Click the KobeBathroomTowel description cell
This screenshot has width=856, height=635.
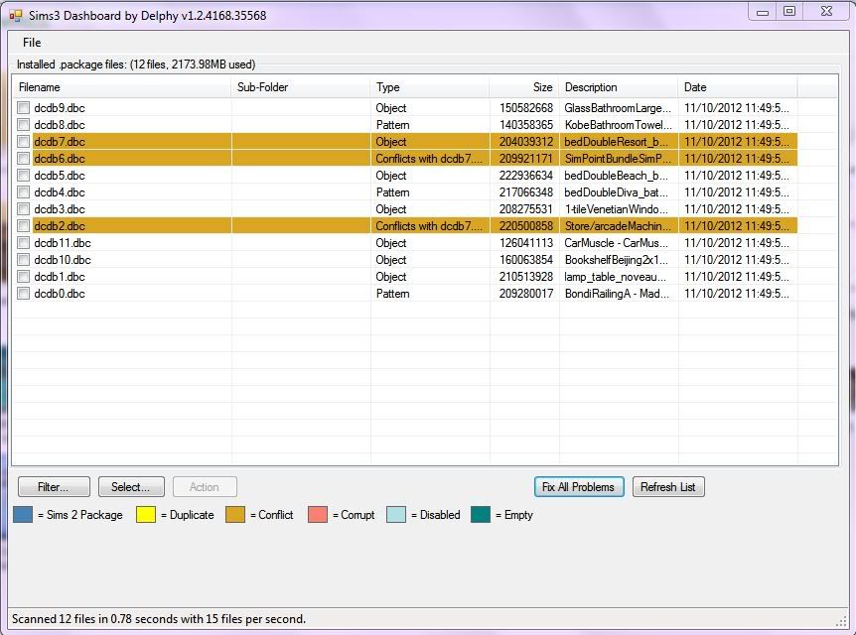pos(618,125)
